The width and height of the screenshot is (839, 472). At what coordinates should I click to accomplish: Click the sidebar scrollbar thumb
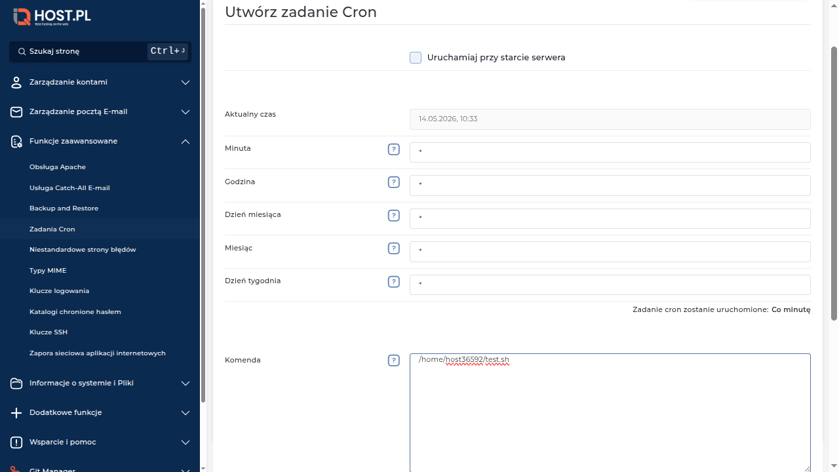coord(203,205)
